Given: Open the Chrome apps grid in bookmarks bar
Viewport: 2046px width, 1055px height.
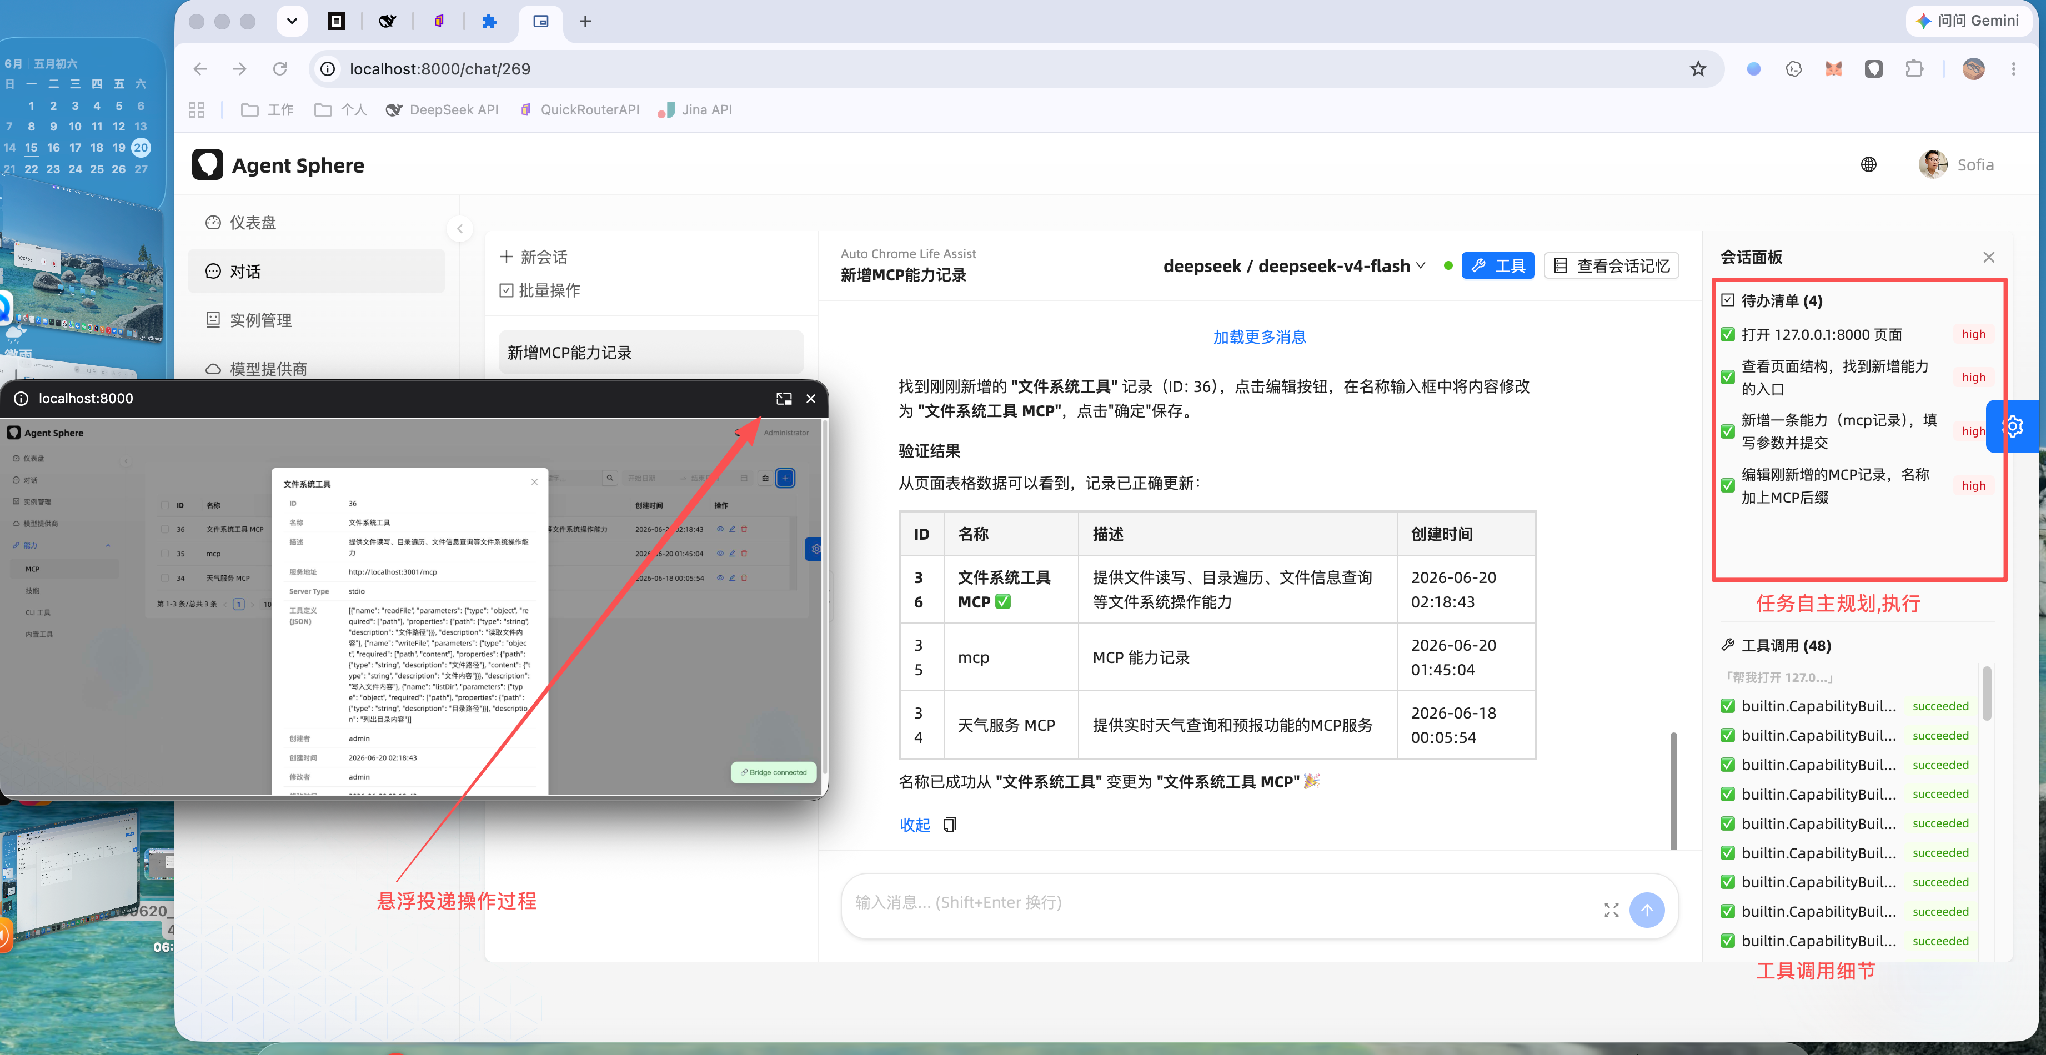Looking at the screenshot, I should tap(197, 109).
